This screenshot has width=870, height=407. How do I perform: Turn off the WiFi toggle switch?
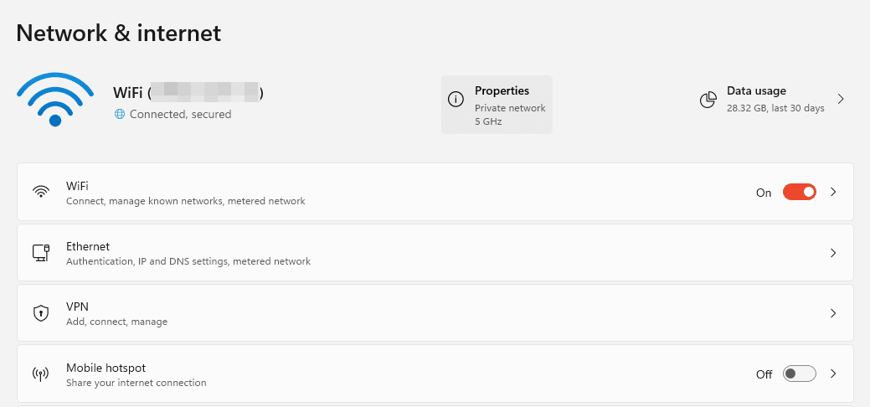point(799,192)
